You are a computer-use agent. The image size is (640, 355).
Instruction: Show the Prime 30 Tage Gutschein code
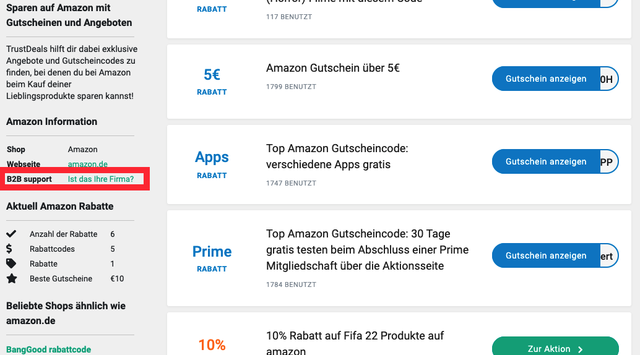pos(546,256)
